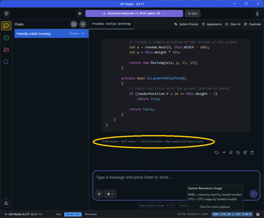
Task: Open the Input token count help icon
Action: click(172, 205)
